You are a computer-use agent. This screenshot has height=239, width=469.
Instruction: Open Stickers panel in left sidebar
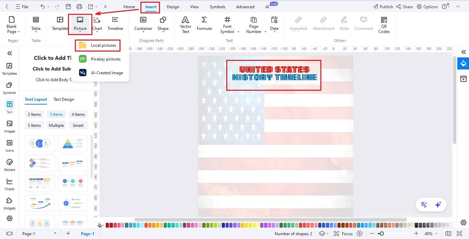(x=10, y=165)
